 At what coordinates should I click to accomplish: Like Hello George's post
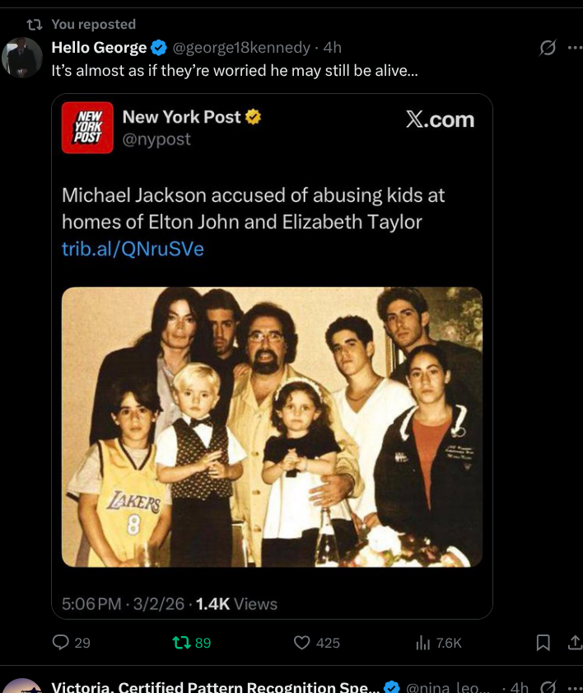(x=302, y=643)
